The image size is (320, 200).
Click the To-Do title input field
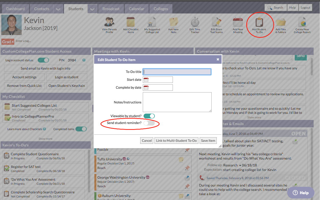pyautogui.click(x=177, y=72)
